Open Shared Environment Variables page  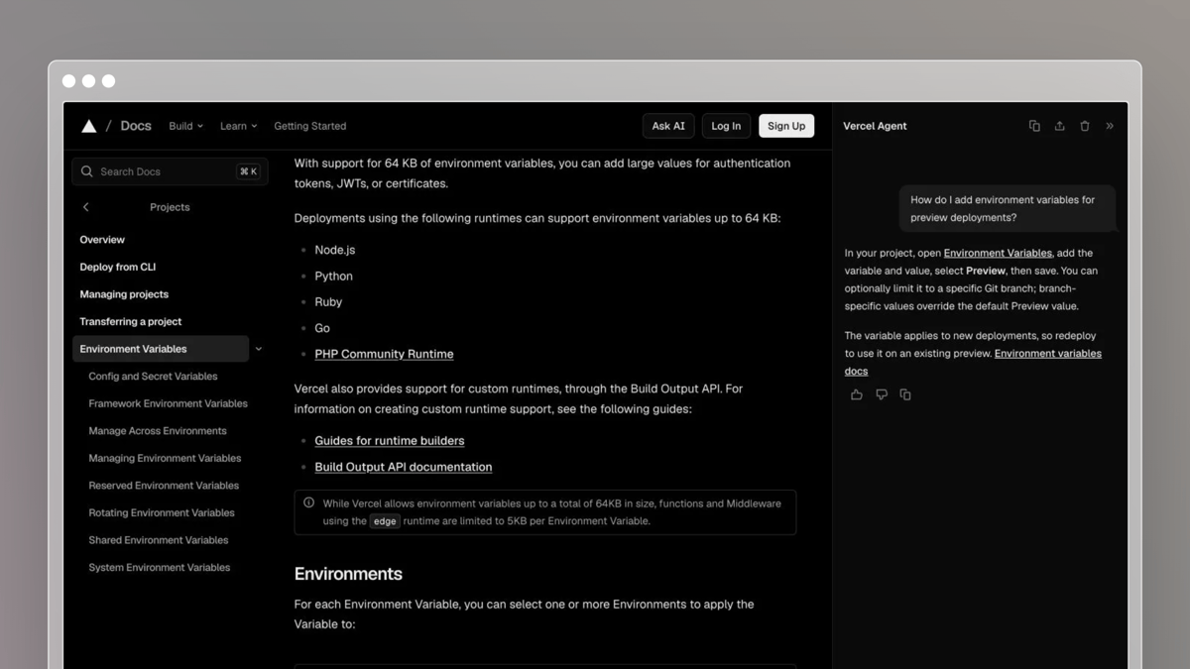[159, 540]
